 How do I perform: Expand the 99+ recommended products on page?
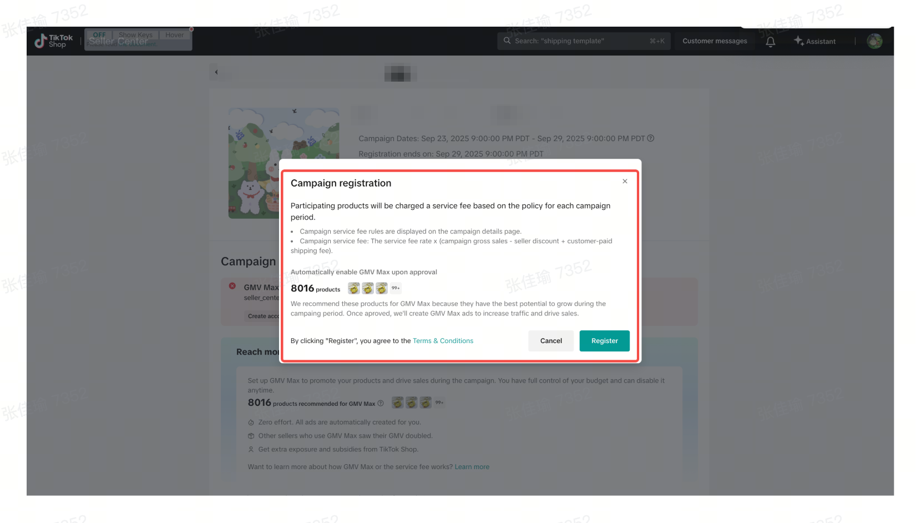pos(439,403)
